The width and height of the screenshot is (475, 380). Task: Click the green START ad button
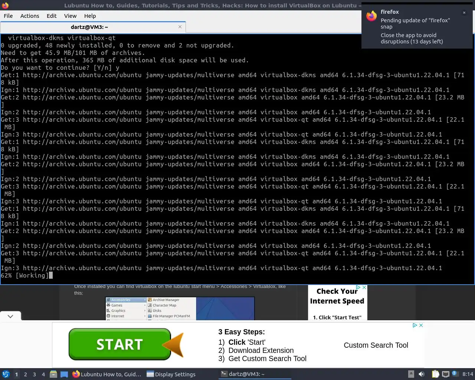119,344
